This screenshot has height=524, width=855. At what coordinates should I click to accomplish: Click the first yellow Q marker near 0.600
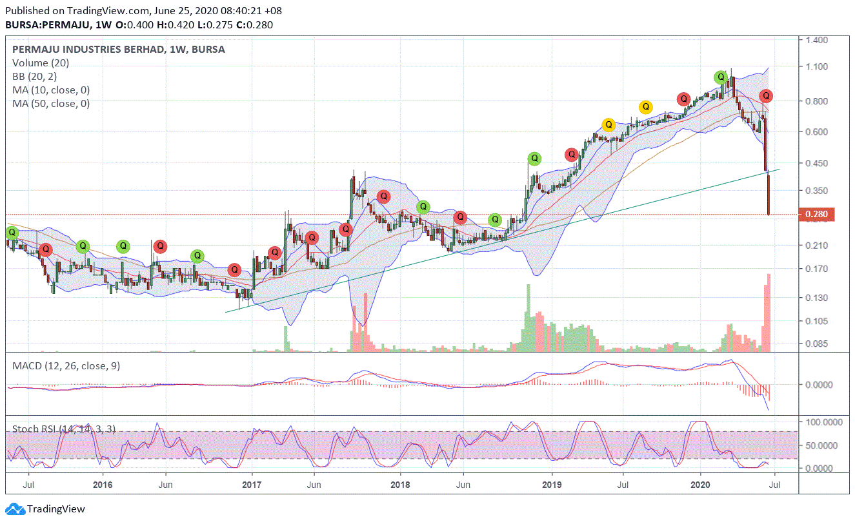[x=608, y=124]
